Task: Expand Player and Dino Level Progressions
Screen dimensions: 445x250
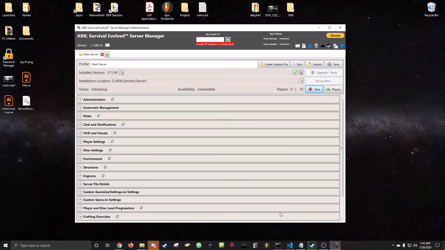Action: 80,208
